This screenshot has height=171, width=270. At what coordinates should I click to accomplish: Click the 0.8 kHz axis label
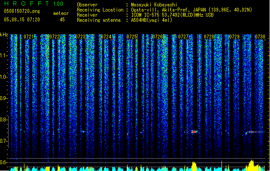(3, 120)
